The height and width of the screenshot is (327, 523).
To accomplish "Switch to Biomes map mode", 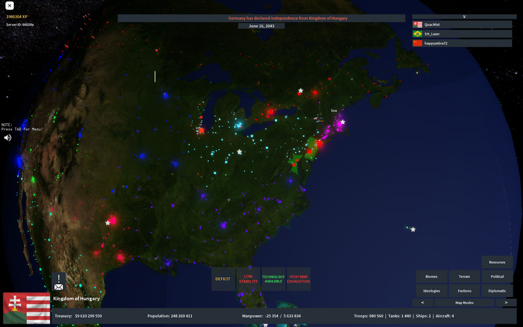I will (432, 276).
